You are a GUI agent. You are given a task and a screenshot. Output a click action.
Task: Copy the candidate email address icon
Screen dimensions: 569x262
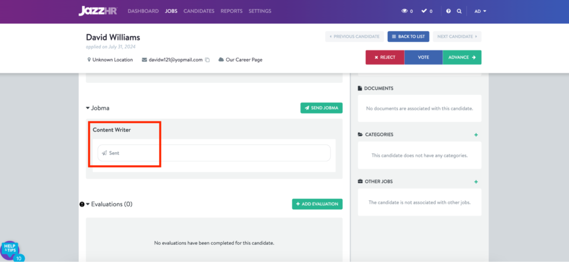207,60
